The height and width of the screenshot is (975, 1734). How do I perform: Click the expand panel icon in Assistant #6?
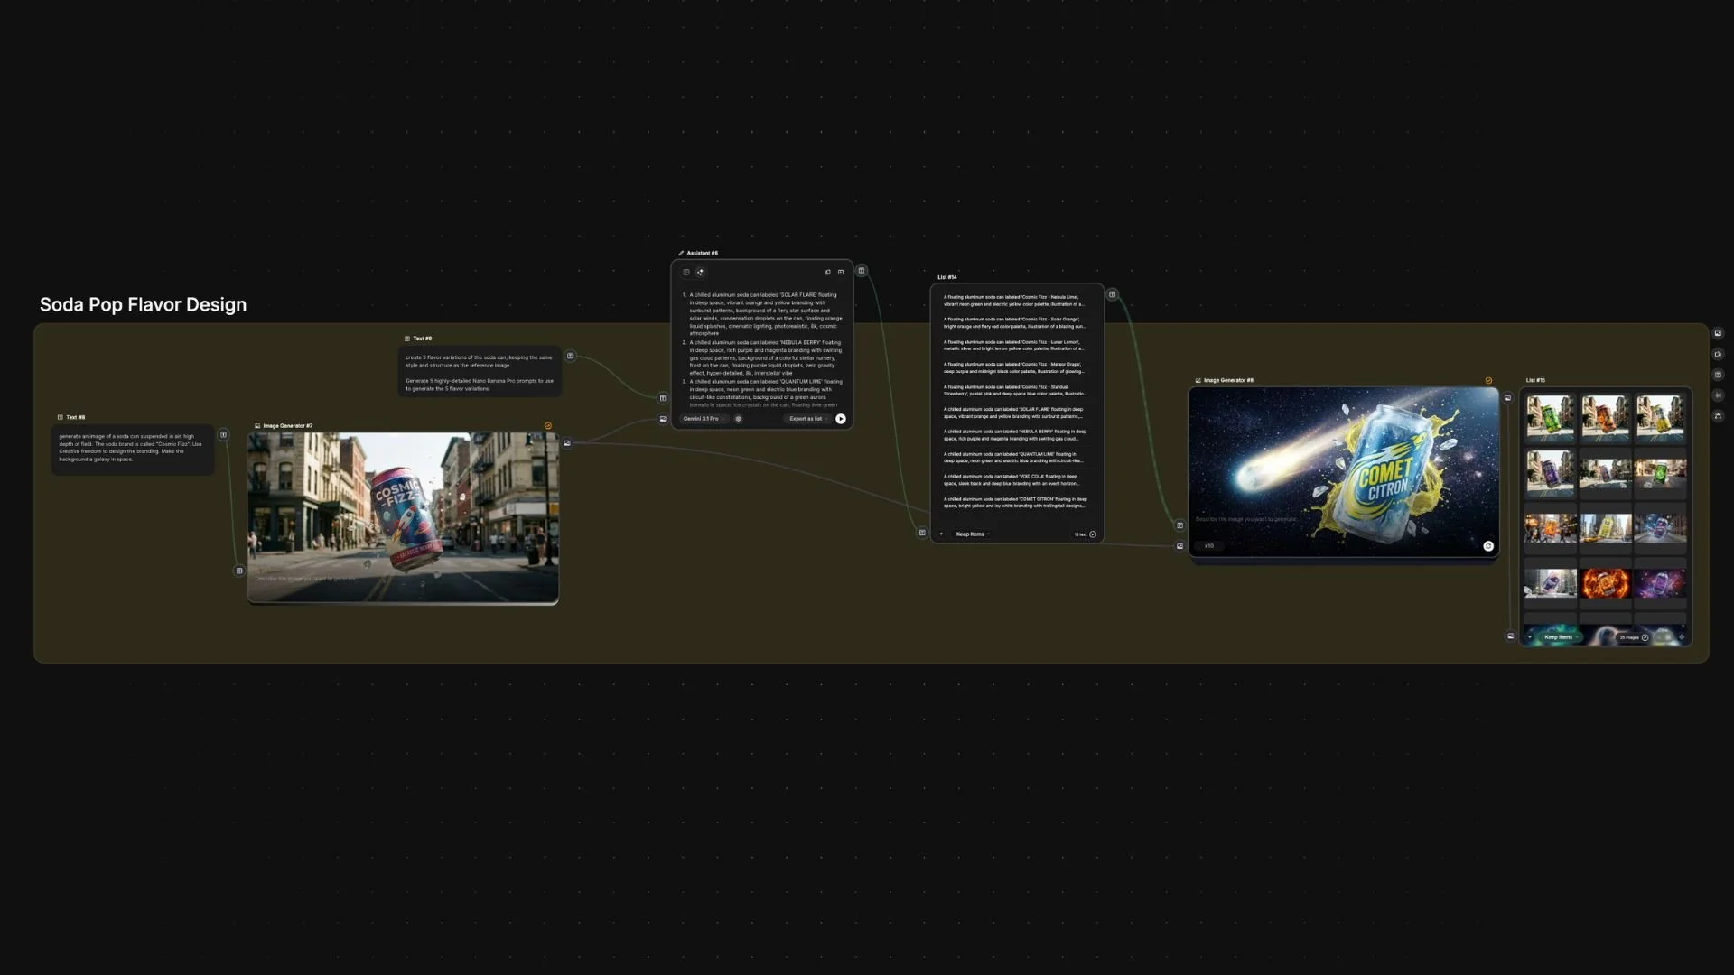coord(841,272)
